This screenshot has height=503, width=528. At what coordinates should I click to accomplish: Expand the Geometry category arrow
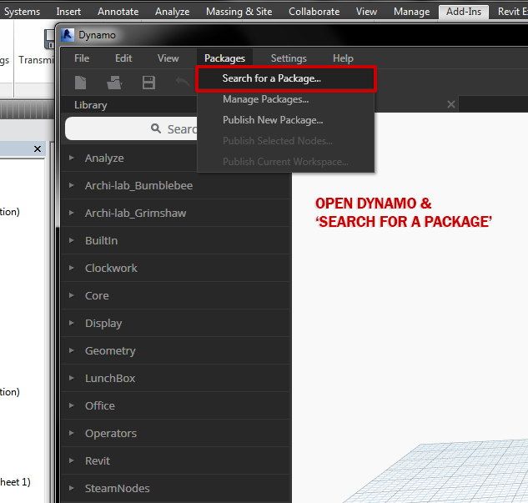72,350
